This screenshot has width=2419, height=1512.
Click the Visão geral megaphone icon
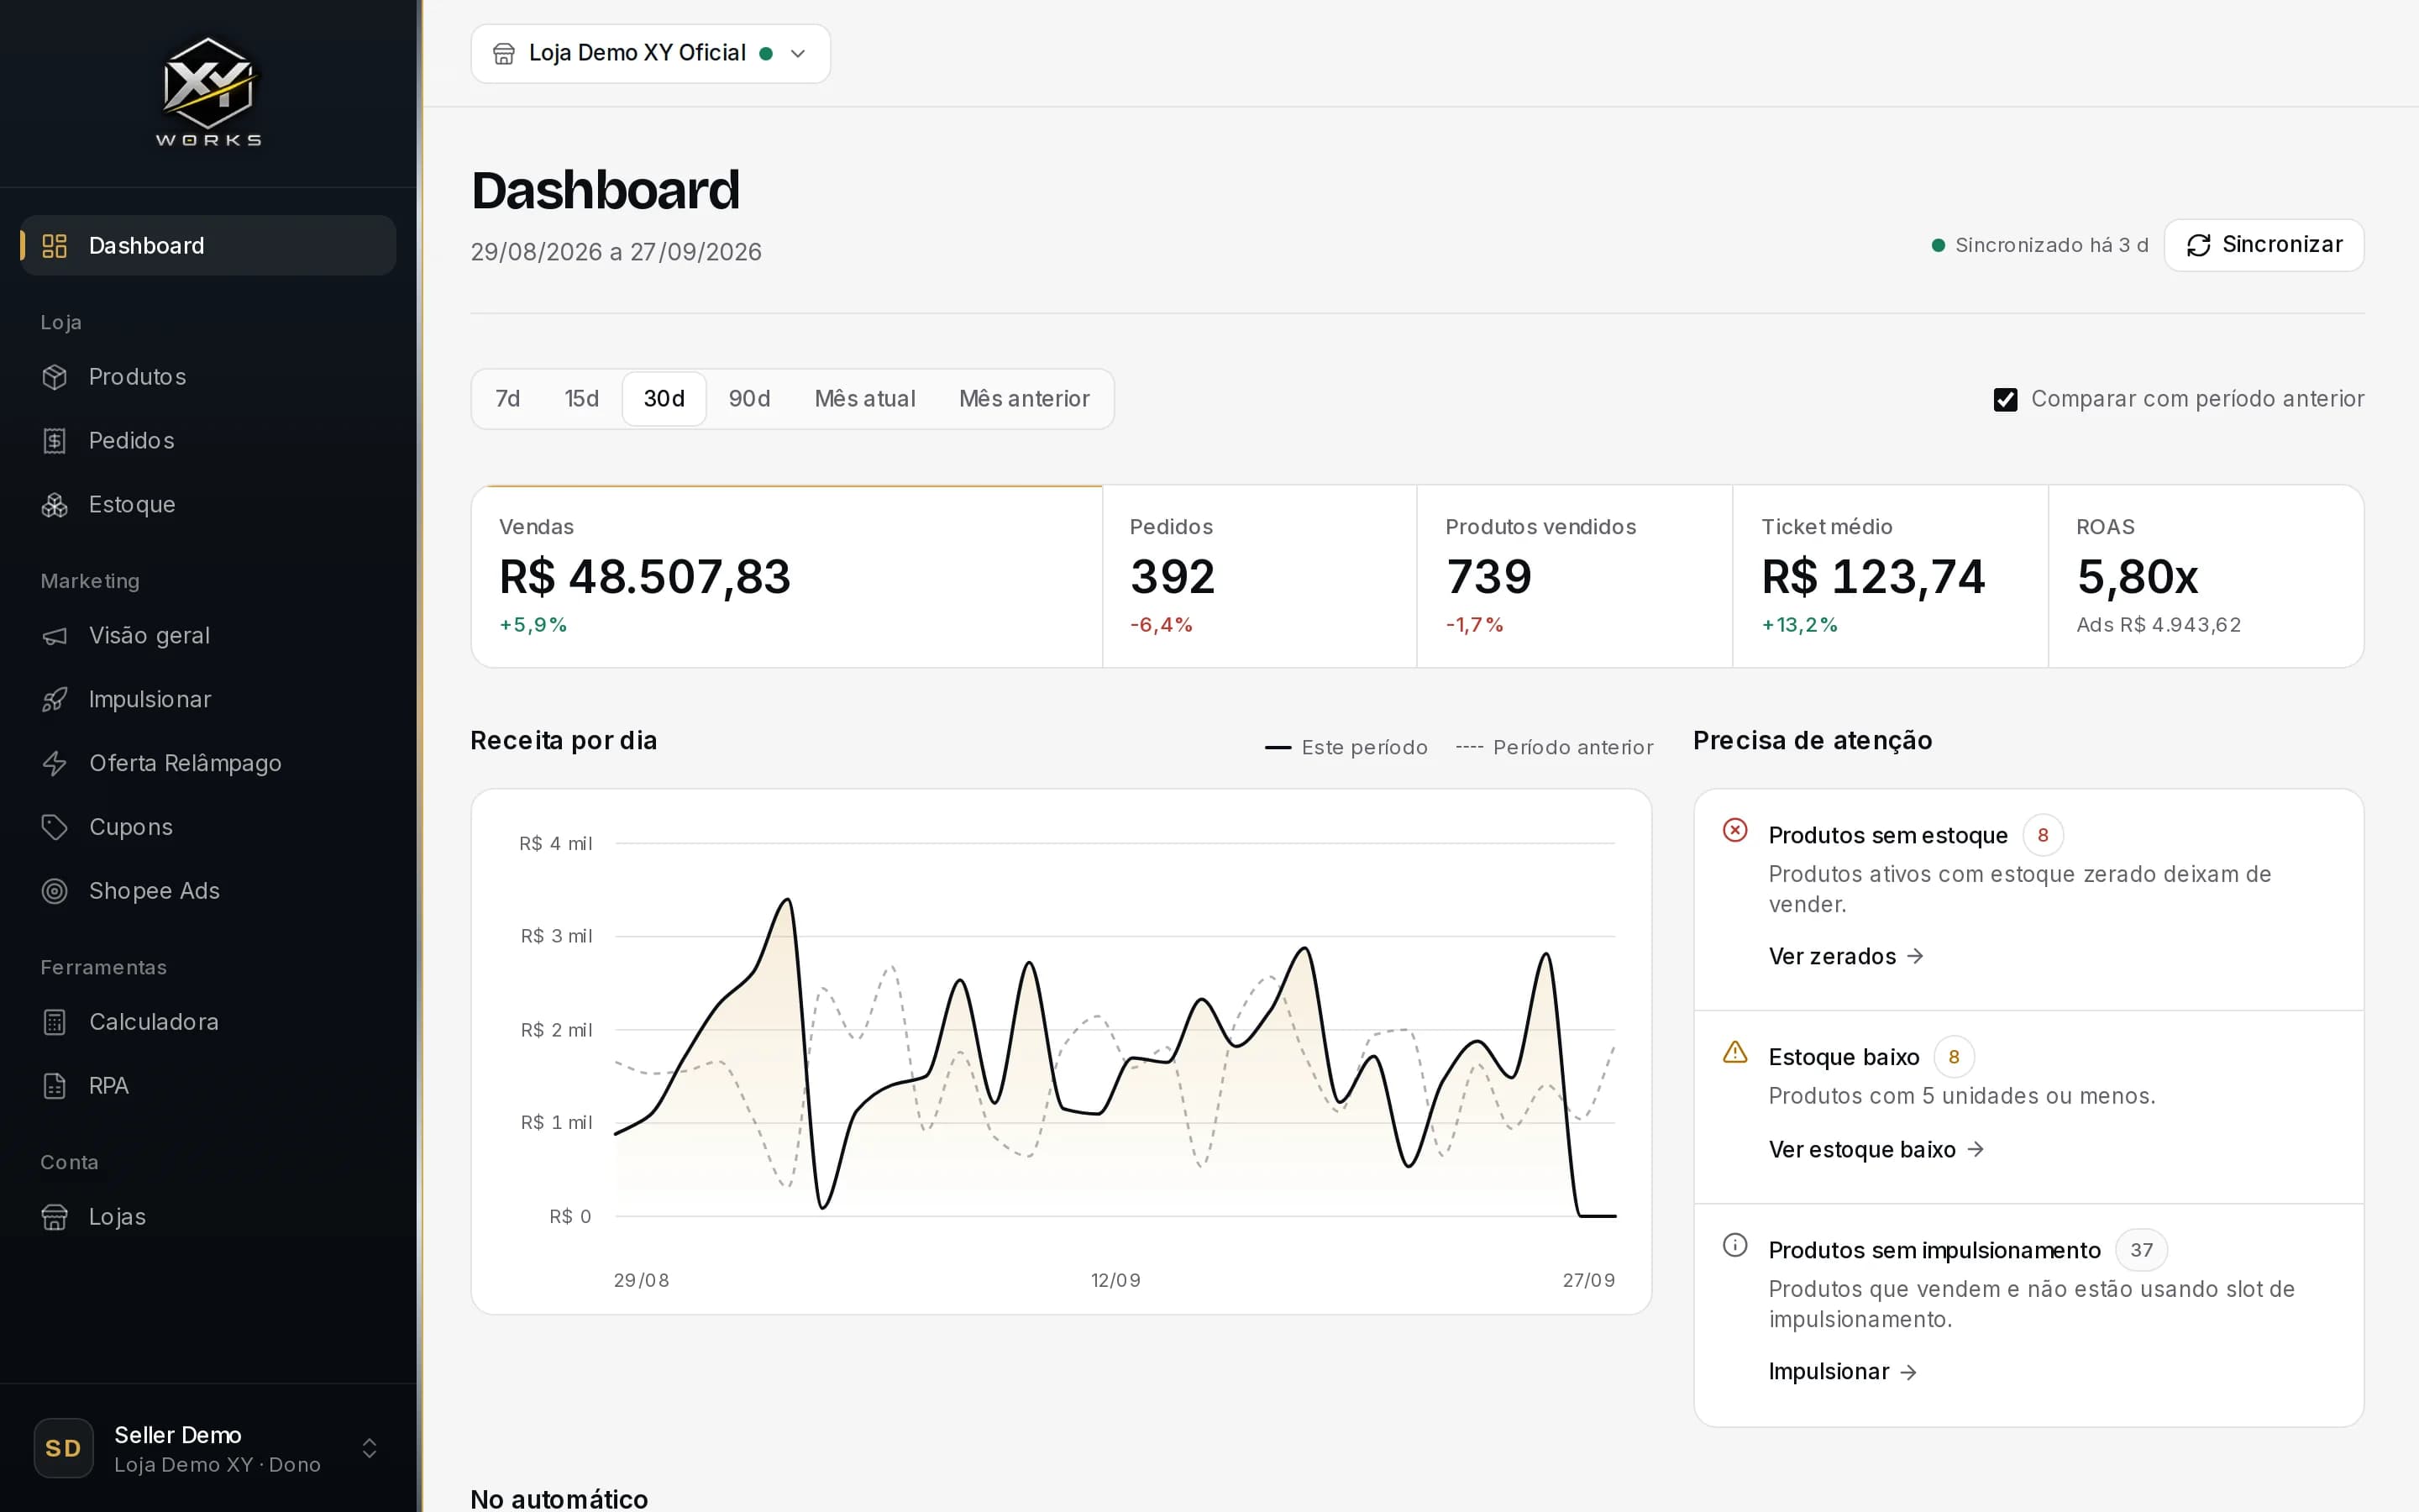pos(55,636)
